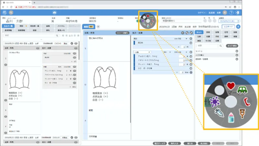Remove the アダラートカプセル5mg prescription row
Viewport: 259px width, 146px height.
tap(191, 60)
